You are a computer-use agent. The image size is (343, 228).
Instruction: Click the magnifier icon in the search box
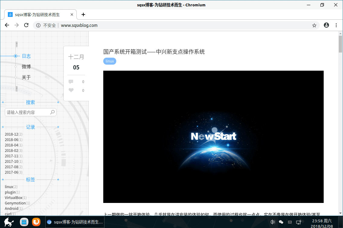tap(53, 112)
